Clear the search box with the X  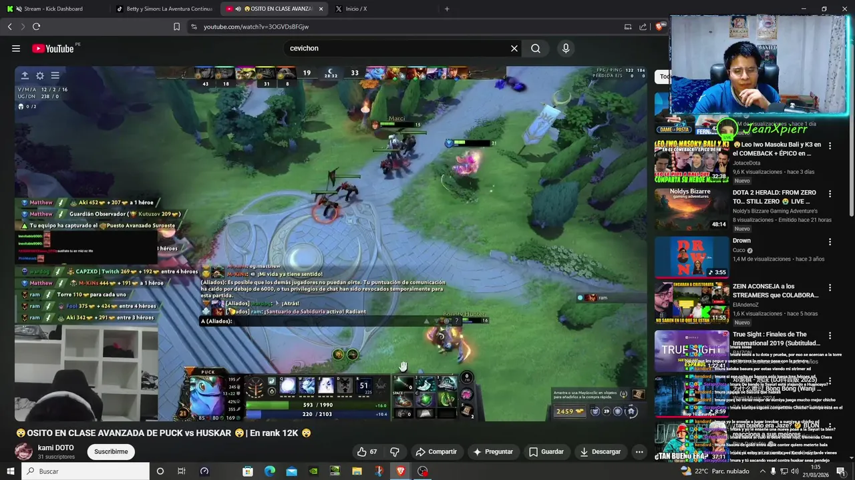pyautogui.click(x=514, y=48)
